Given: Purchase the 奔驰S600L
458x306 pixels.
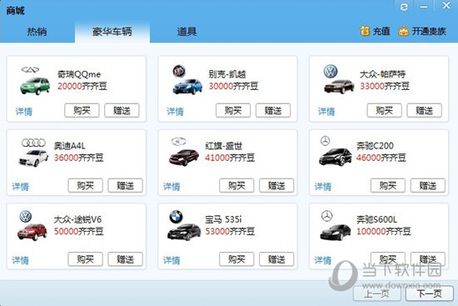Looking at the screenshot, I should [388, 259].
